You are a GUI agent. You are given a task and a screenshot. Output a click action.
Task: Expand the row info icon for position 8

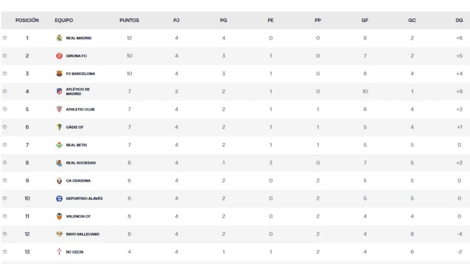5,163
